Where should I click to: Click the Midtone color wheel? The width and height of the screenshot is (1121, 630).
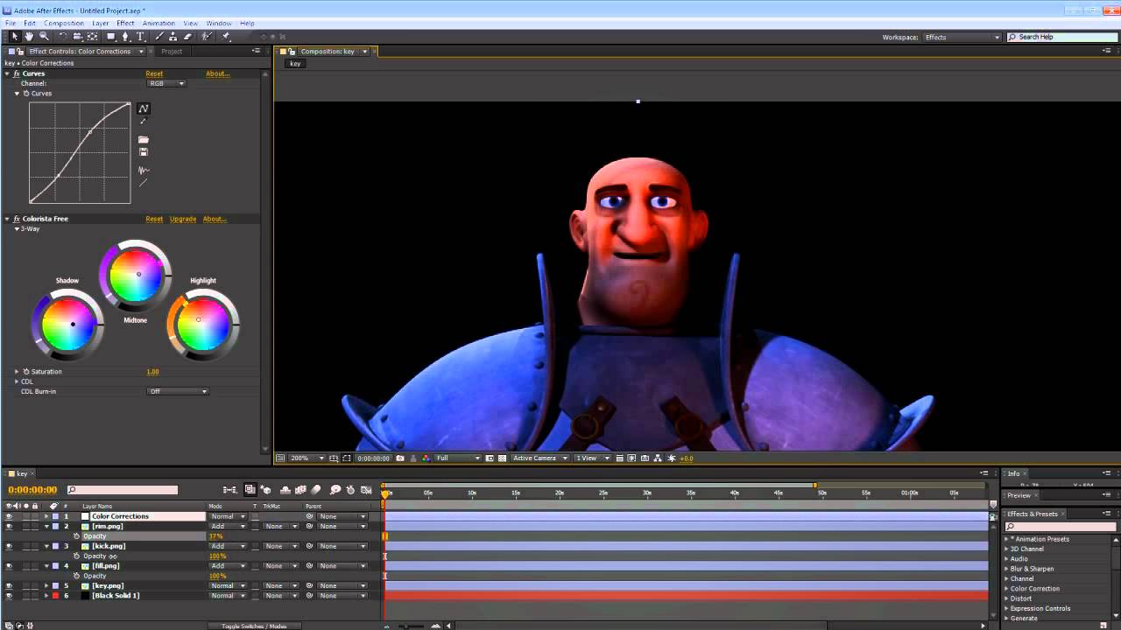(136, 276)
